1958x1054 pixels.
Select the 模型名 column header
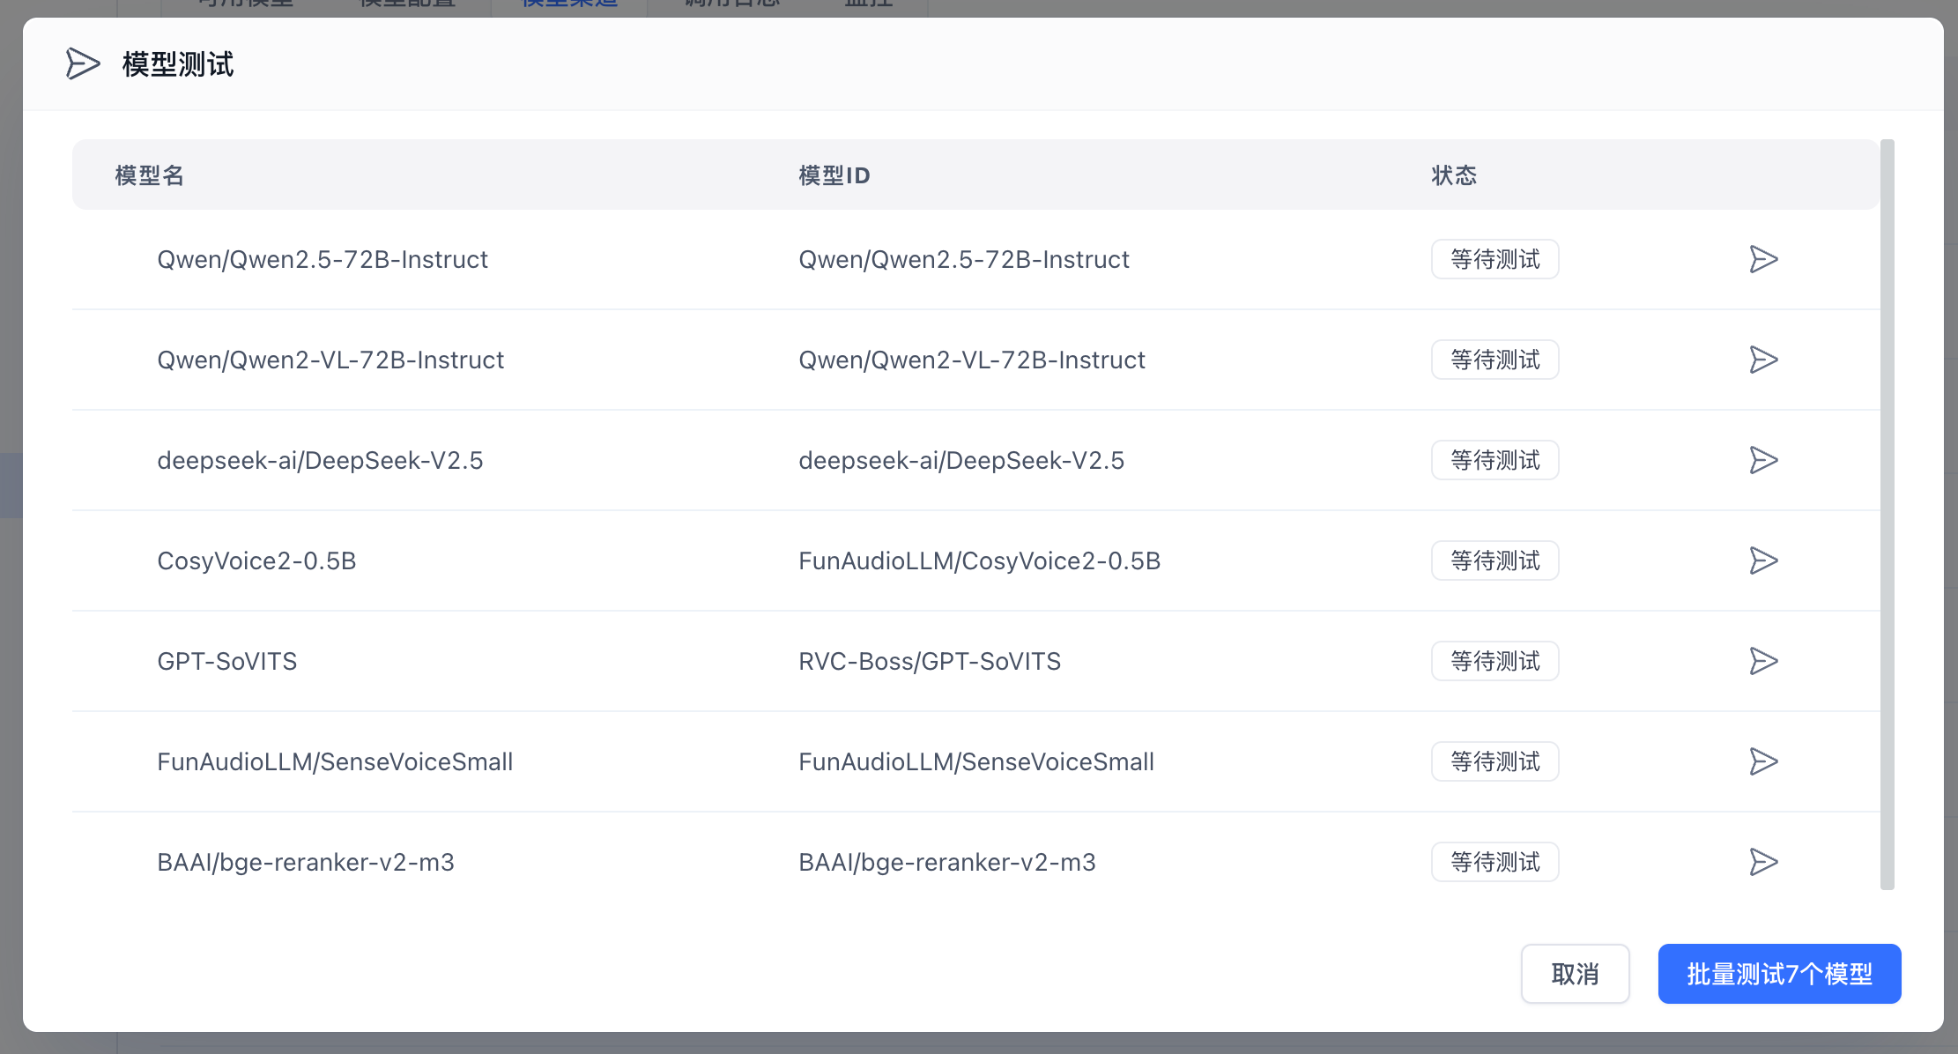(x=149, y=175)
